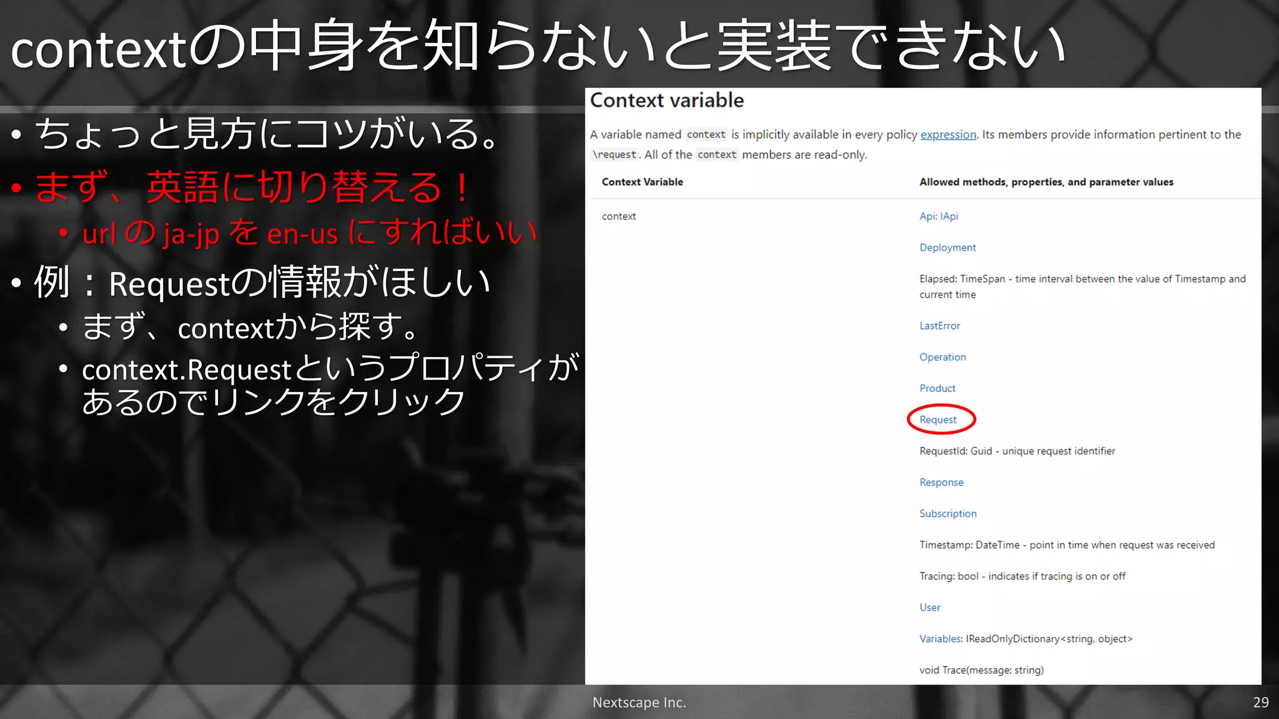Click the '\request' code snippet
Screen dimensions: 1279x719
[615, 155]
